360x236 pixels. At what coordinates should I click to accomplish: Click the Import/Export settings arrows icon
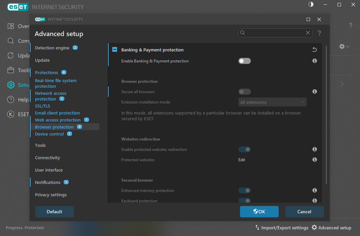(257, 228)
